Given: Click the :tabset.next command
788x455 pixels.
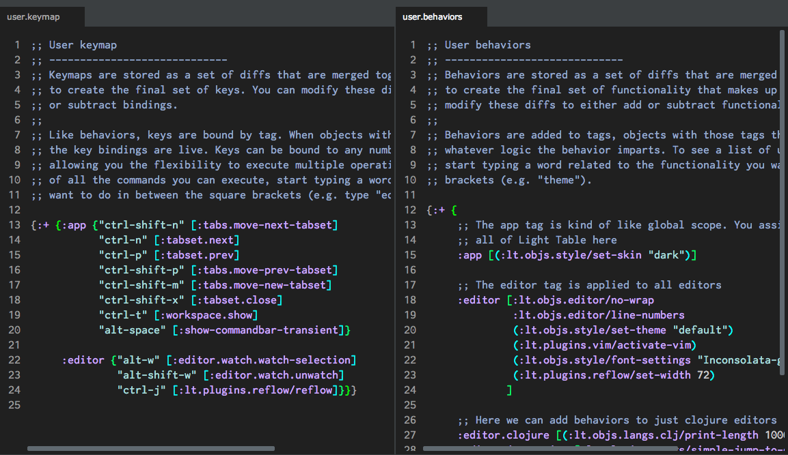Looking at the screenshot, I should pyautogui.click(x=197, y=240).
